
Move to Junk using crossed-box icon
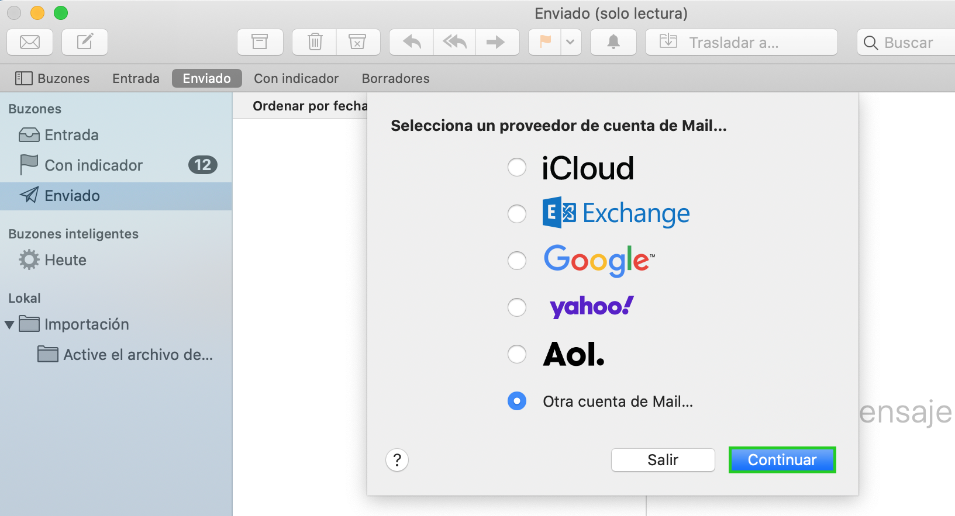(358, 42)
